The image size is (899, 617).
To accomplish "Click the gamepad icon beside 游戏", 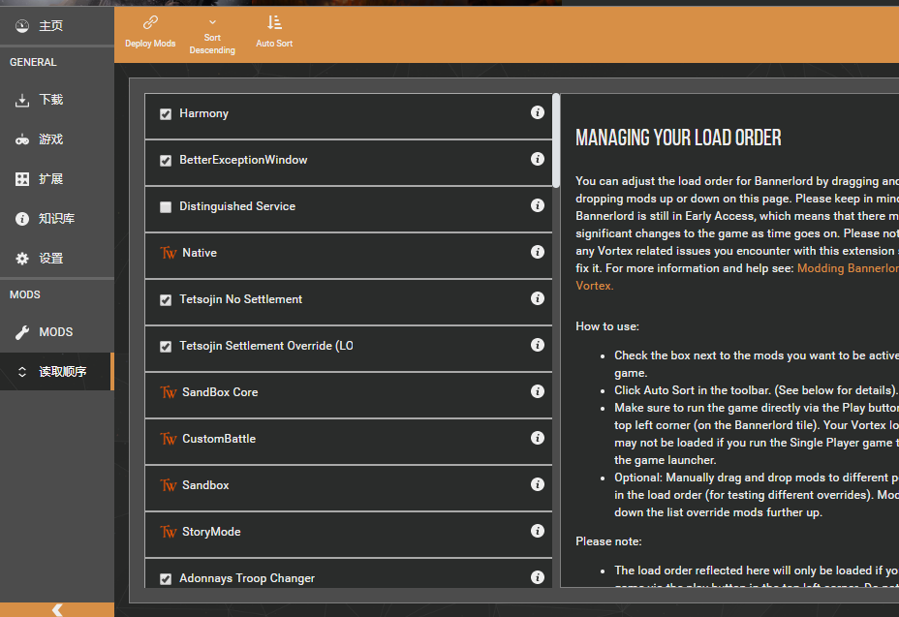I will tap(22, 139).
